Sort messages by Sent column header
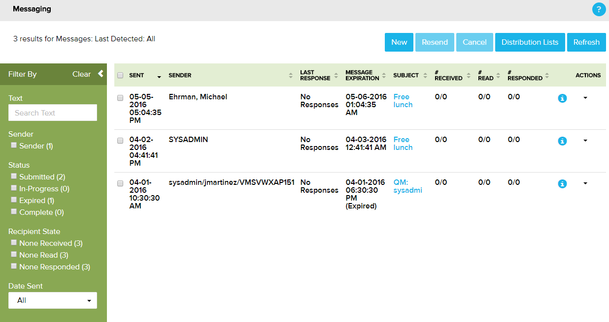 [137, 76]
